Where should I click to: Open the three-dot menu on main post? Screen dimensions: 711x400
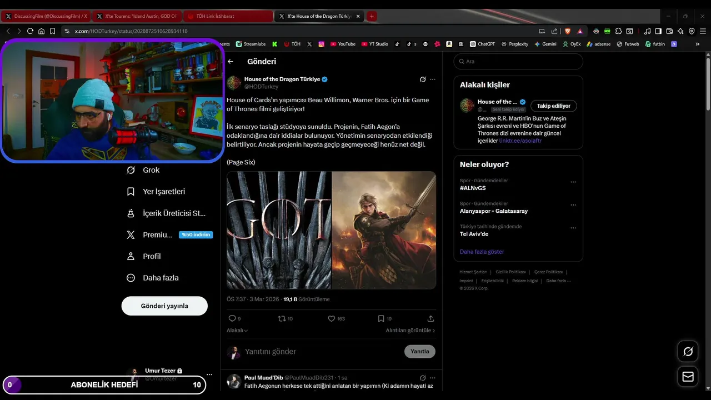(433, 79)
